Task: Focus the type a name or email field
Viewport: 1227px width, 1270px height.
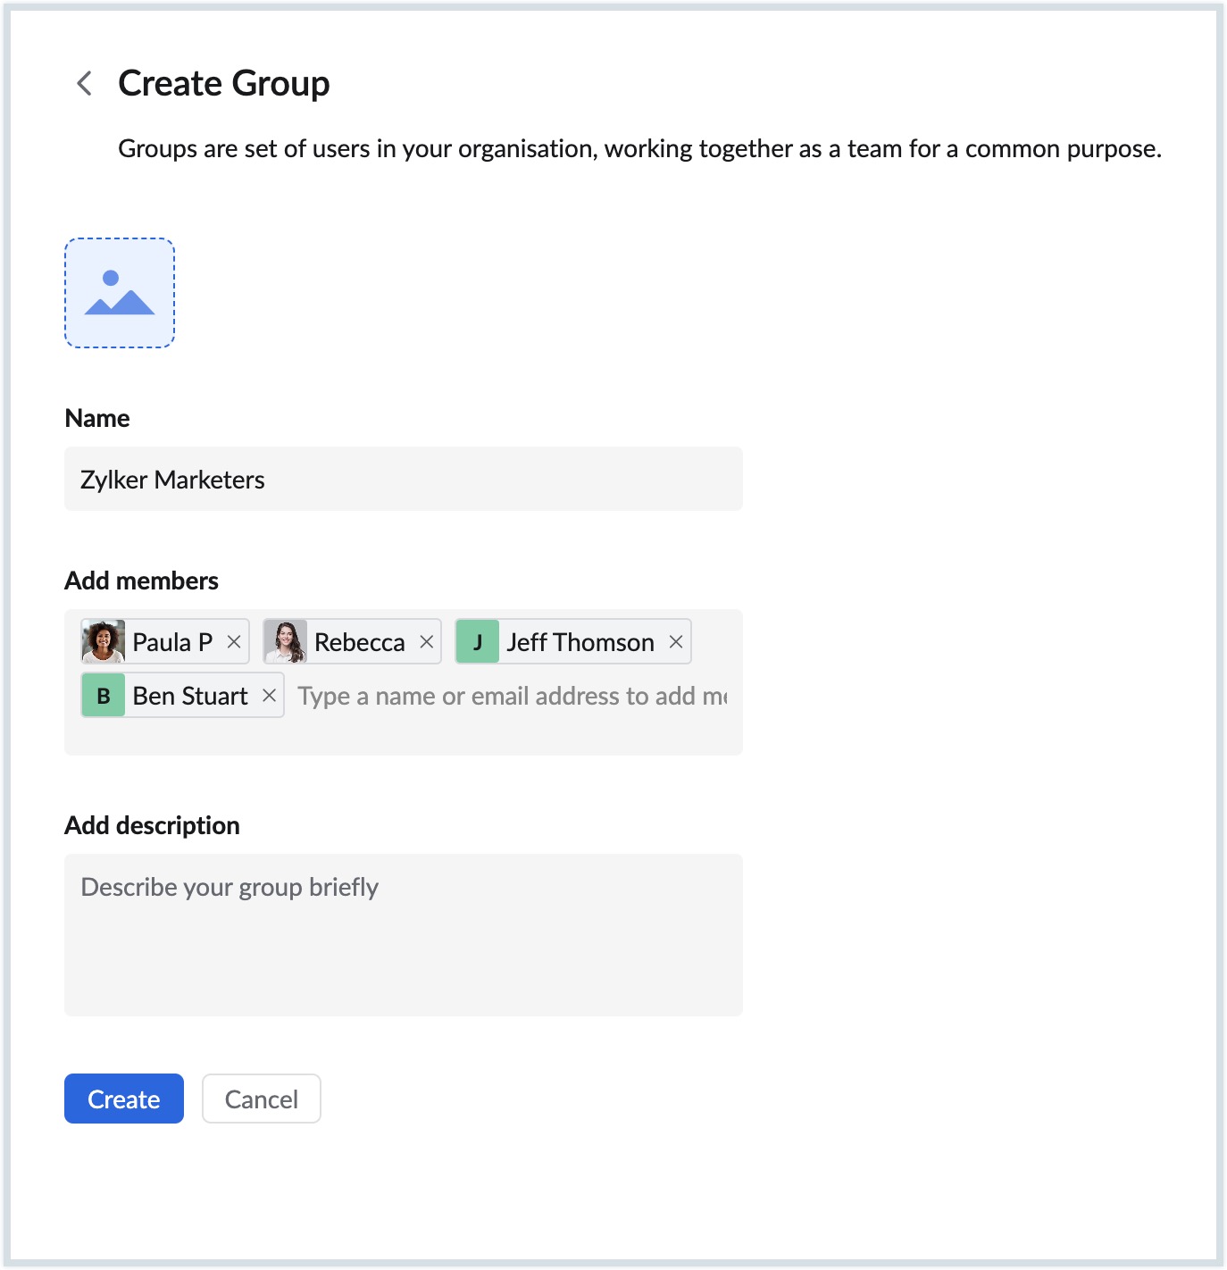Action: pos(509,696)
